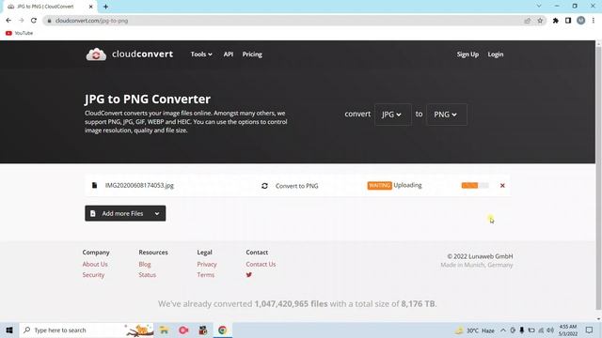
Task: Close the JPG to PNG CloudConvert tab
Action: pos(90,7)
